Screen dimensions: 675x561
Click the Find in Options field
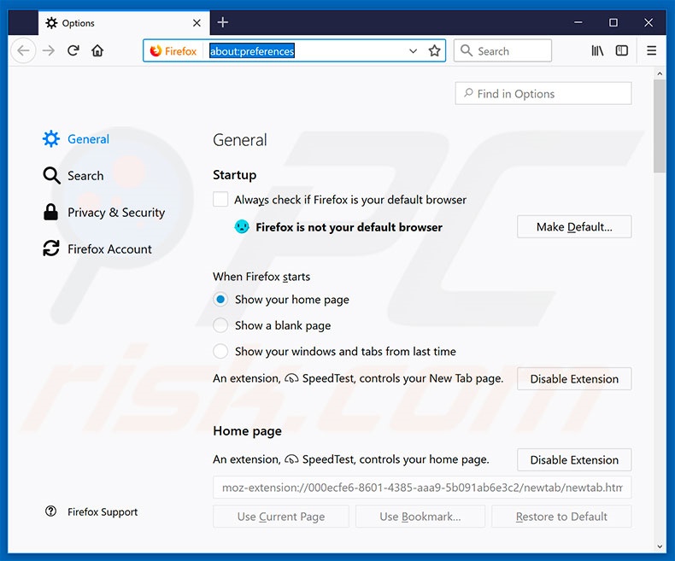click(x=543, y=94)
